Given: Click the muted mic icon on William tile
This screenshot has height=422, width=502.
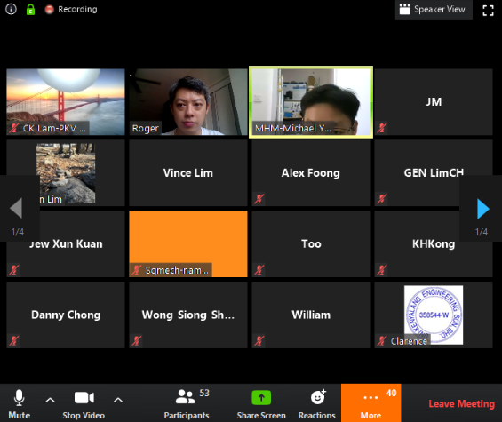Looking at the screenshot, I should tap(259, 340).
